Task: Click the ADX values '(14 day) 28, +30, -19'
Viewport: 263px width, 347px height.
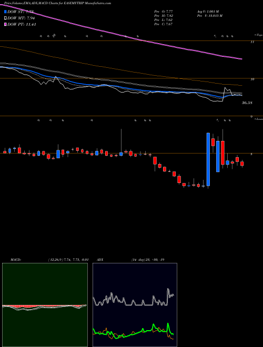Action: click(x=147, y=260)
